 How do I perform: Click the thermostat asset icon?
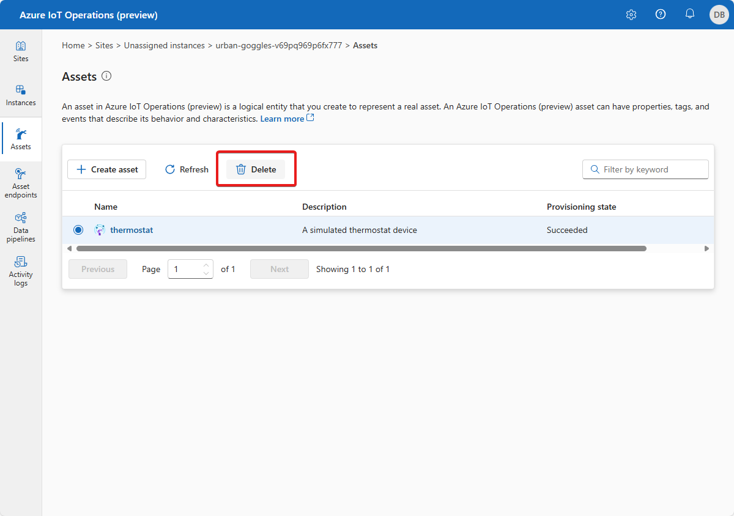pos(100,230)
